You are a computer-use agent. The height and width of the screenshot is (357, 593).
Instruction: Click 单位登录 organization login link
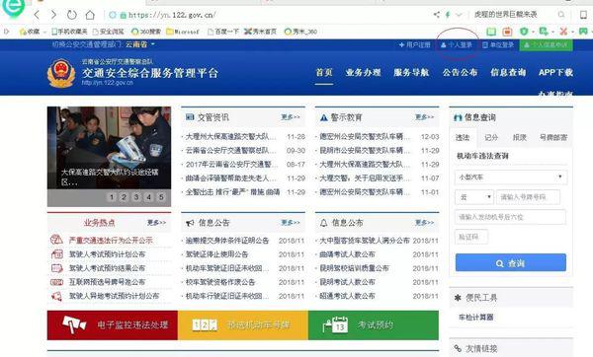point(498,45)
